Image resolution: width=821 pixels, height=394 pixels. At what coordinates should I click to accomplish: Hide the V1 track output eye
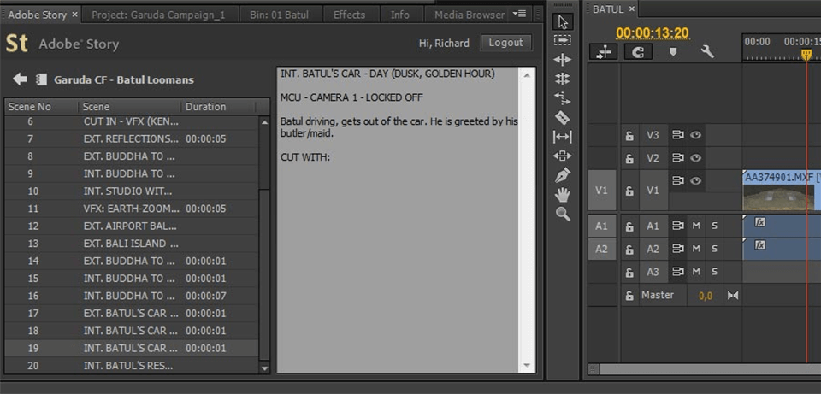[x=695, y=180]
